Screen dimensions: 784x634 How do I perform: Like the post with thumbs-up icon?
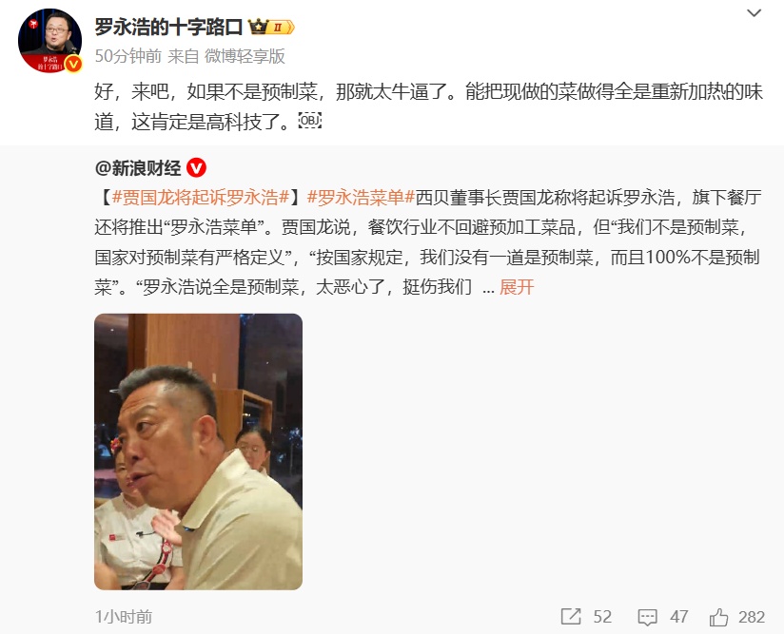tap(718, 617)
